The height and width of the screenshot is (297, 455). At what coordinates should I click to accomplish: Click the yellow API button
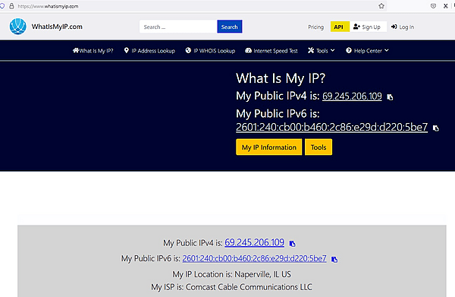(339, 27)
